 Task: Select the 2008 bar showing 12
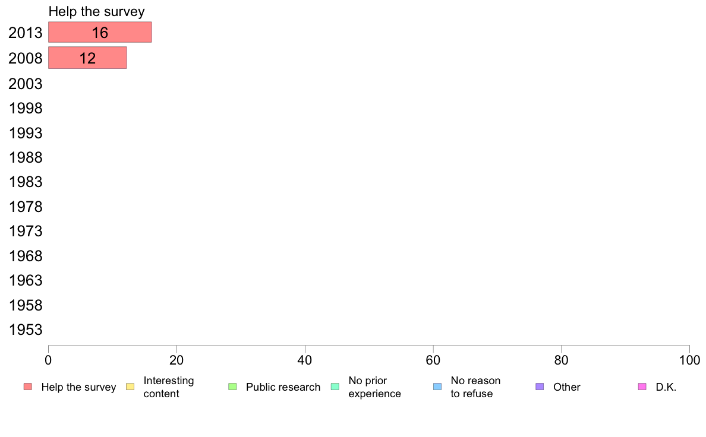pos(87,58)
